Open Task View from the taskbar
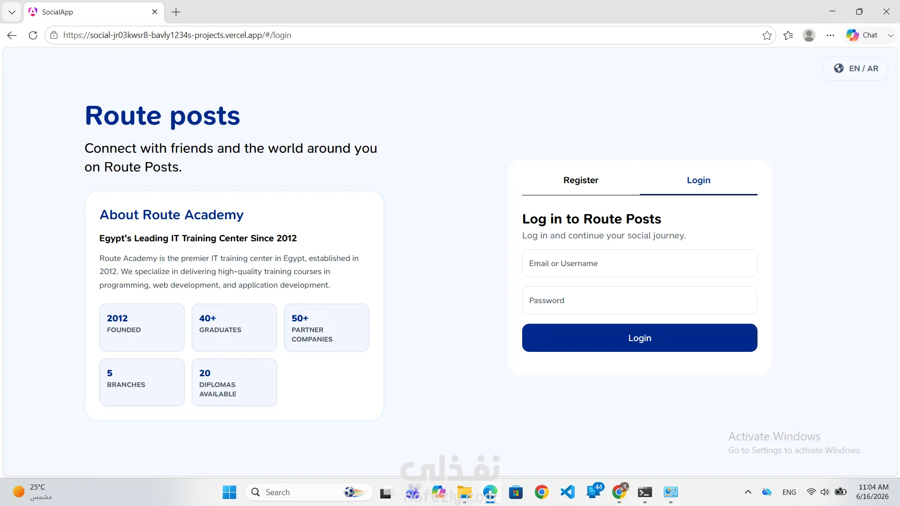Screen dimensions: 900x506 pos(385,492)
